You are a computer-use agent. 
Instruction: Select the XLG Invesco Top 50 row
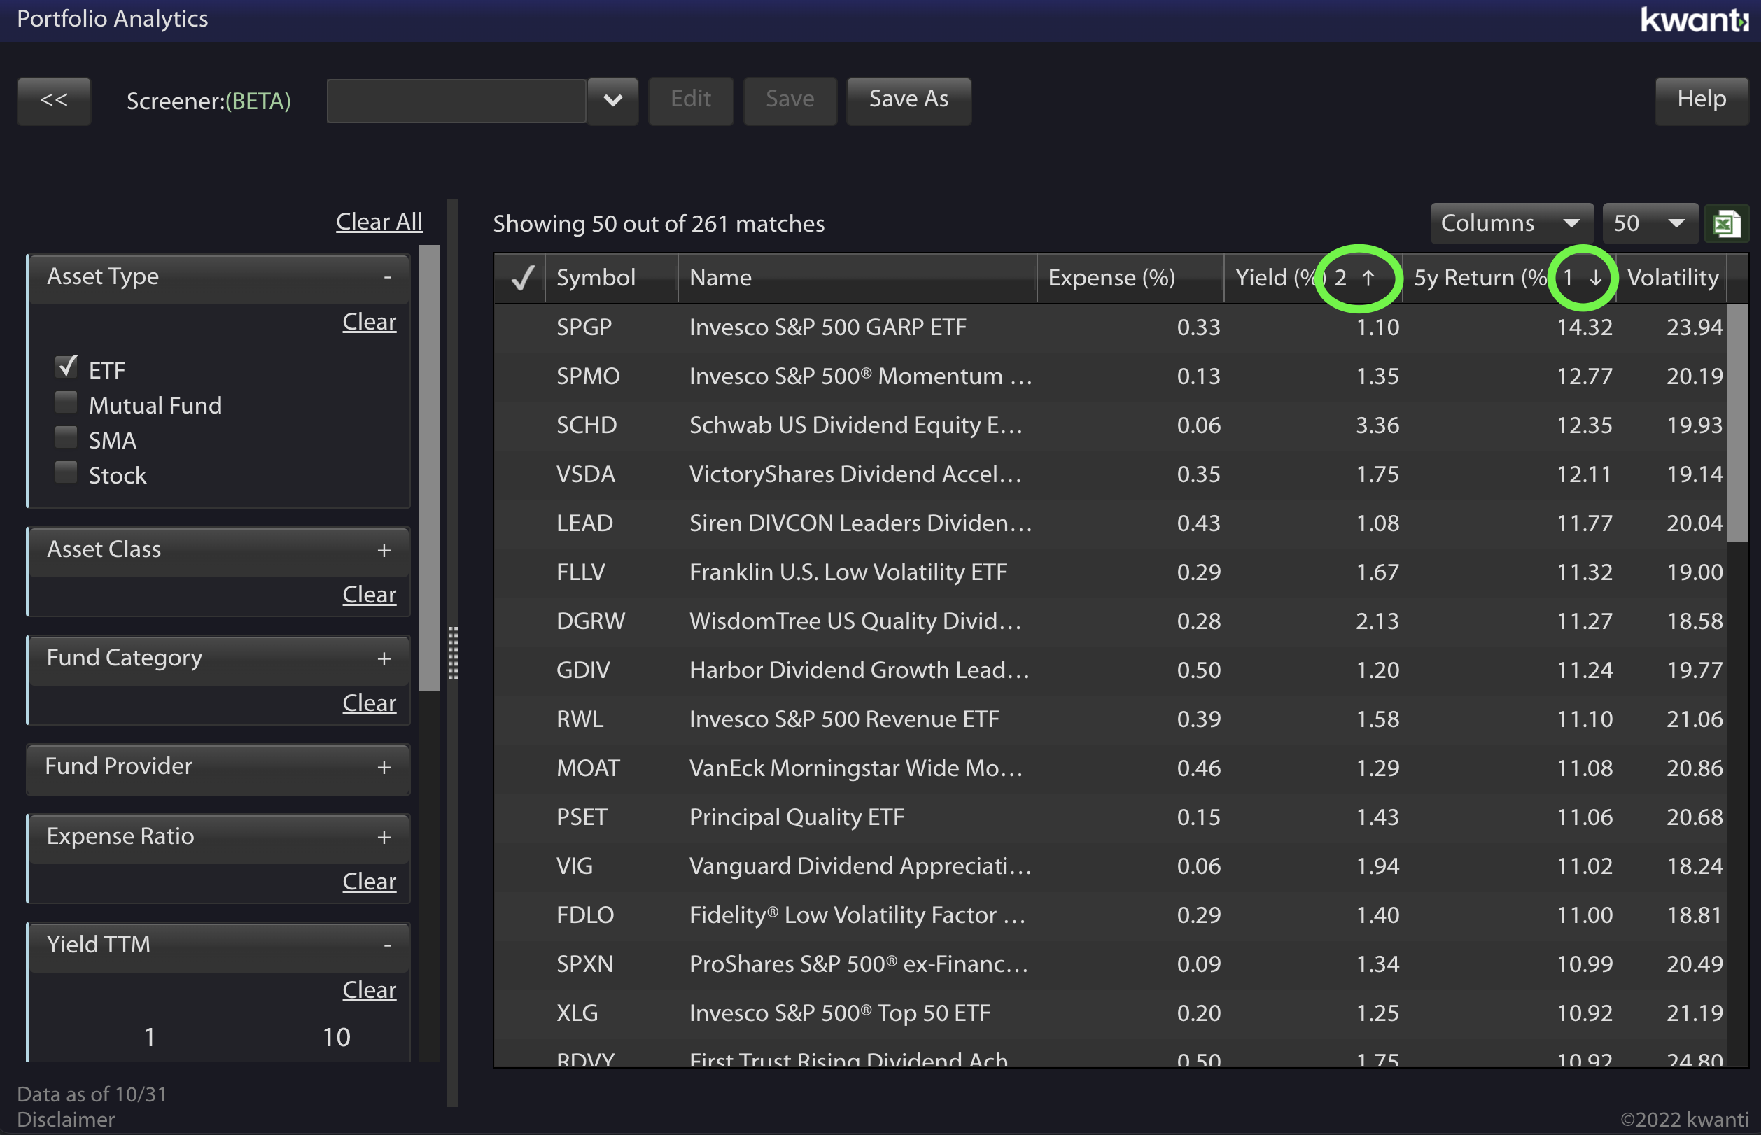pyautogui.click(x=1110, y=1013)
